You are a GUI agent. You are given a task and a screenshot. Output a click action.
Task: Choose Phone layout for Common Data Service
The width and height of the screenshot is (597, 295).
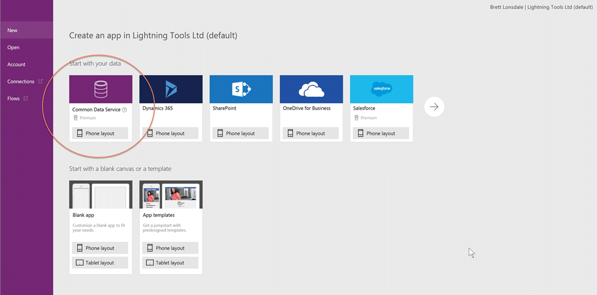(100, 134)
